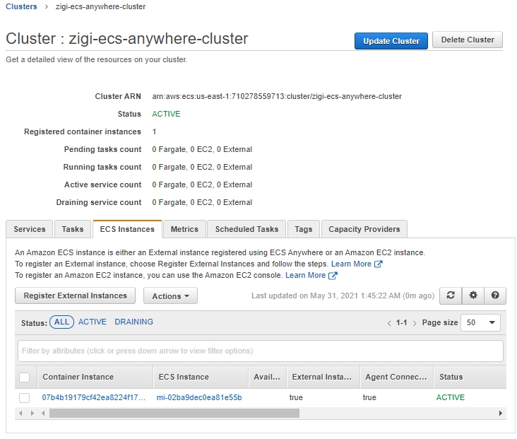Open the external link icon after the Amazon EC2 console sentence
The height and width of the screenshot is (439, 517).
tap(333, 275)
